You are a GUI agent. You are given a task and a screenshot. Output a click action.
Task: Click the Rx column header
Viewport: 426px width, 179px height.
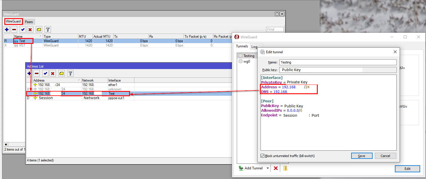pyautogui.click(x=166, y=37)
